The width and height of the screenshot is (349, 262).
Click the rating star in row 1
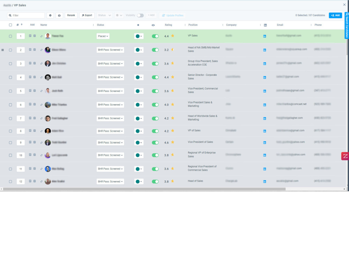tap(173, 36)
